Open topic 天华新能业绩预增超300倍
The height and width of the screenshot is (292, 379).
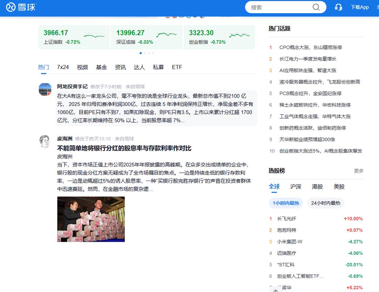click(x=307, y=139)
